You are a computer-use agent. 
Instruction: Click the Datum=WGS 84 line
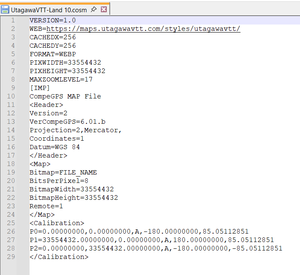(55, 147)
